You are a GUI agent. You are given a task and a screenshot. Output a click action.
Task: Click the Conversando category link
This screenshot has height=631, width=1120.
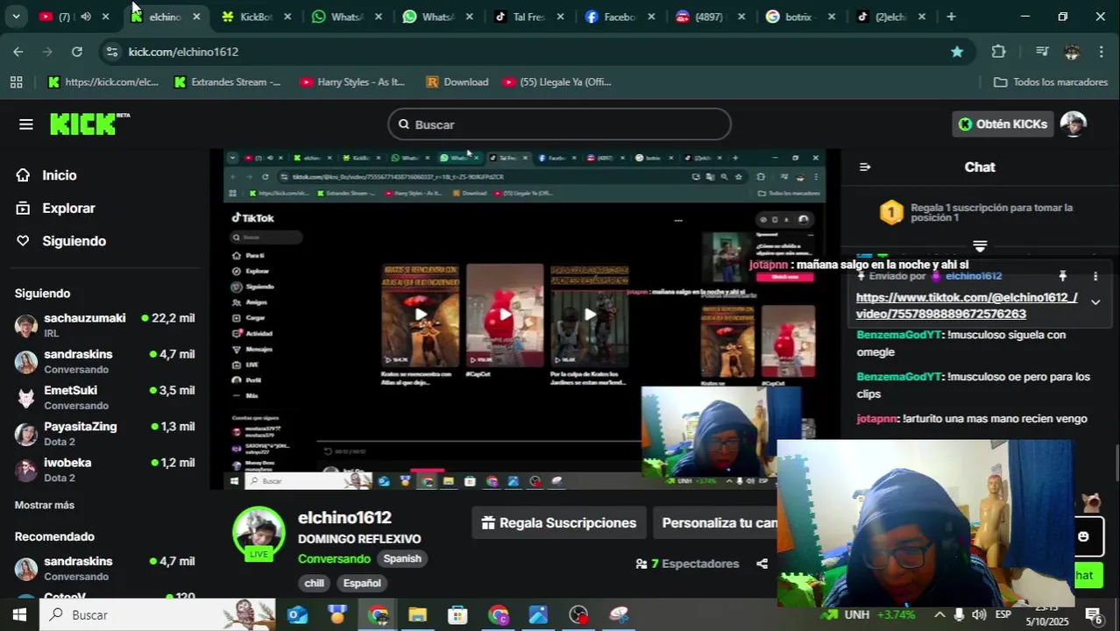334,559
